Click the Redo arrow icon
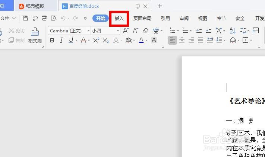Screen dimensions: 265x157 [75, 18]
